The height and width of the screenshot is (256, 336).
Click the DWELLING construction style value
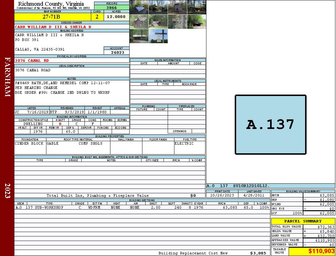tap(33, 124)
